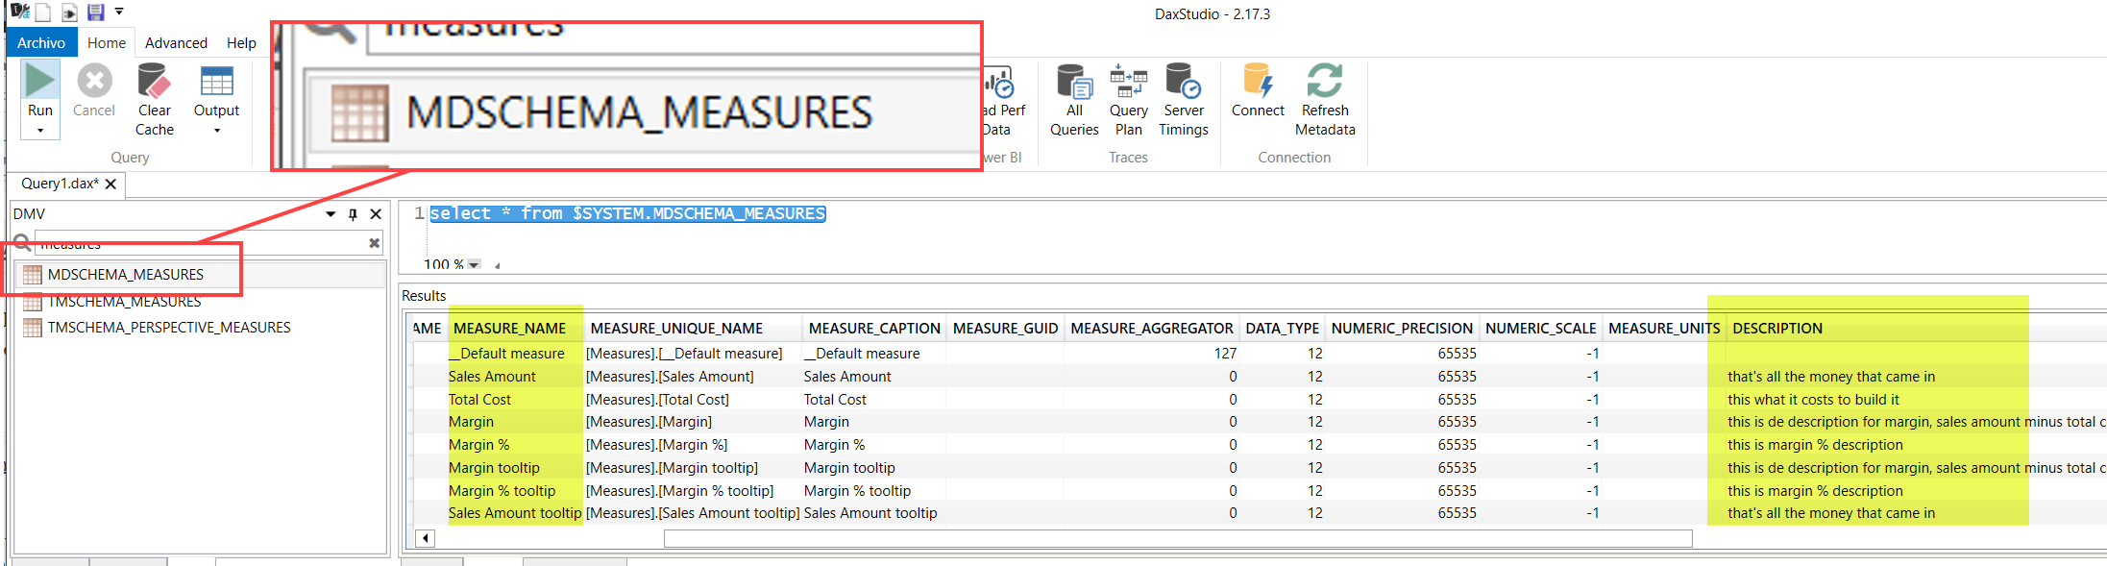Click the Connect database icon
The width and height of the screenshot is (2107, 566).
pos(1257,83)
